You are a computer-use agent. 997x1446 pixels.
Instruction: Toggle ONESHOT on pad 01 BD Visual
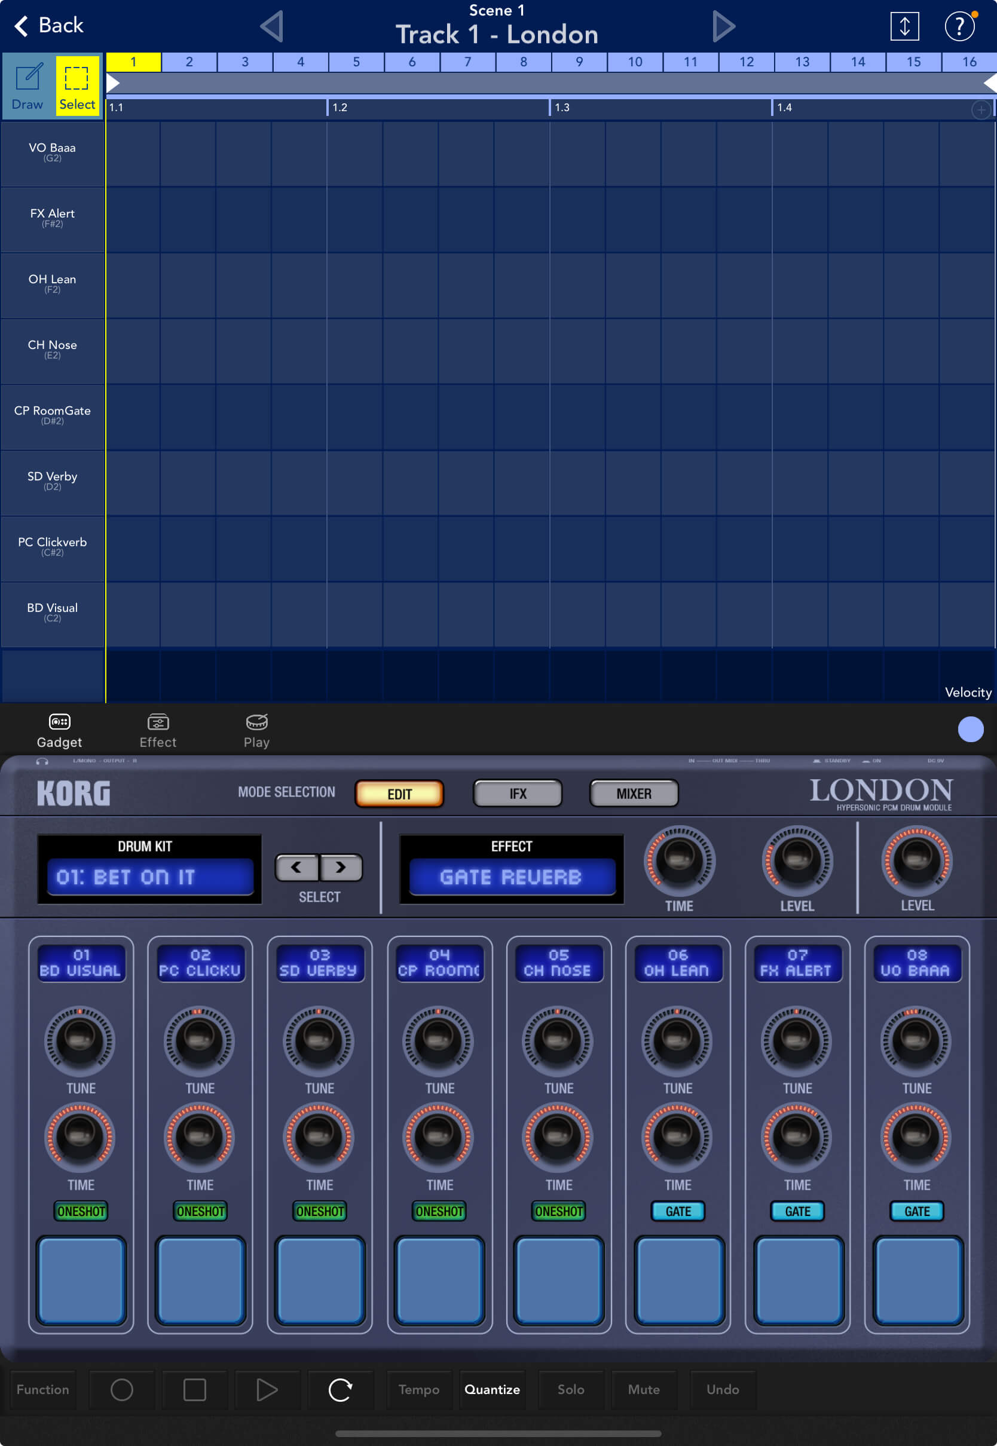(81, 1211)
